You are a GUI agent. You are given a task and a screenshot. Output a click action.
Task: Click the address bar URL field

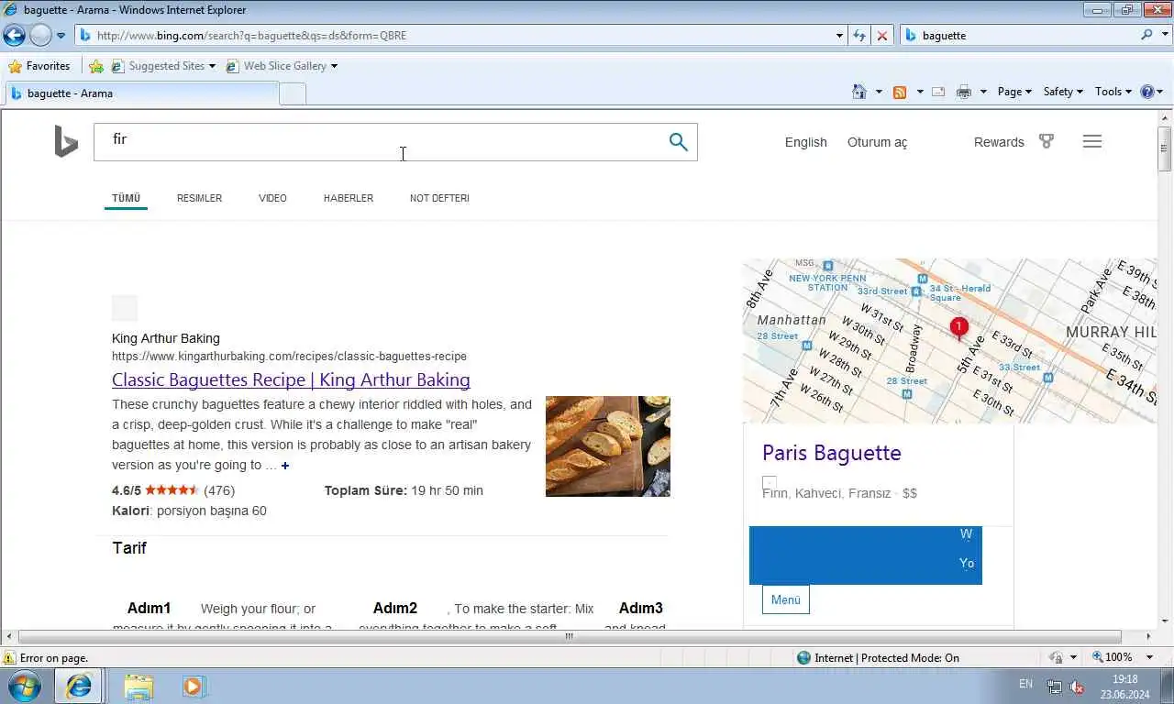[x=454, y=36]
